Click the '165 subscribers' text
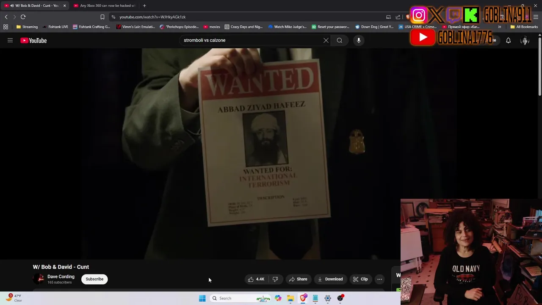 click(x=59, y=283)
